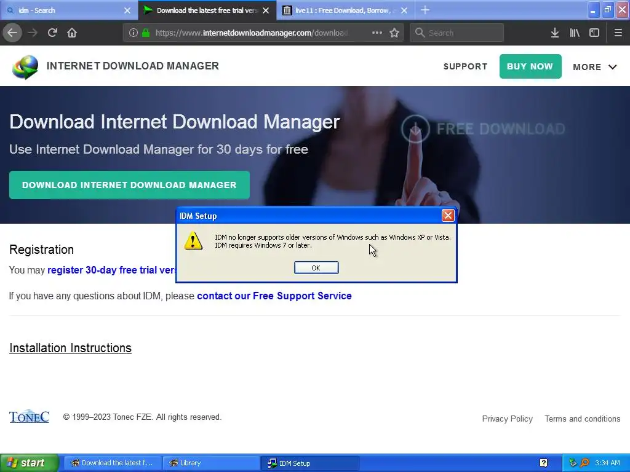Click the Forward arrow in Firefox toolbar
Image resolution: width=630 pixels, height=472 pixels.
pos(33,33)
